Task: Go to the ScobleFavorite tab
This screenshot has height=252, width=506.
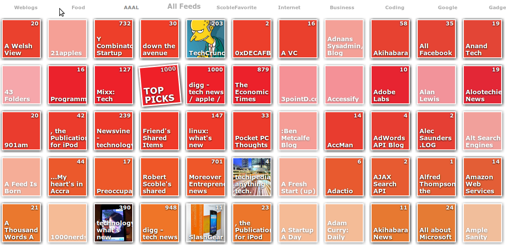Action: click(236, 7)
